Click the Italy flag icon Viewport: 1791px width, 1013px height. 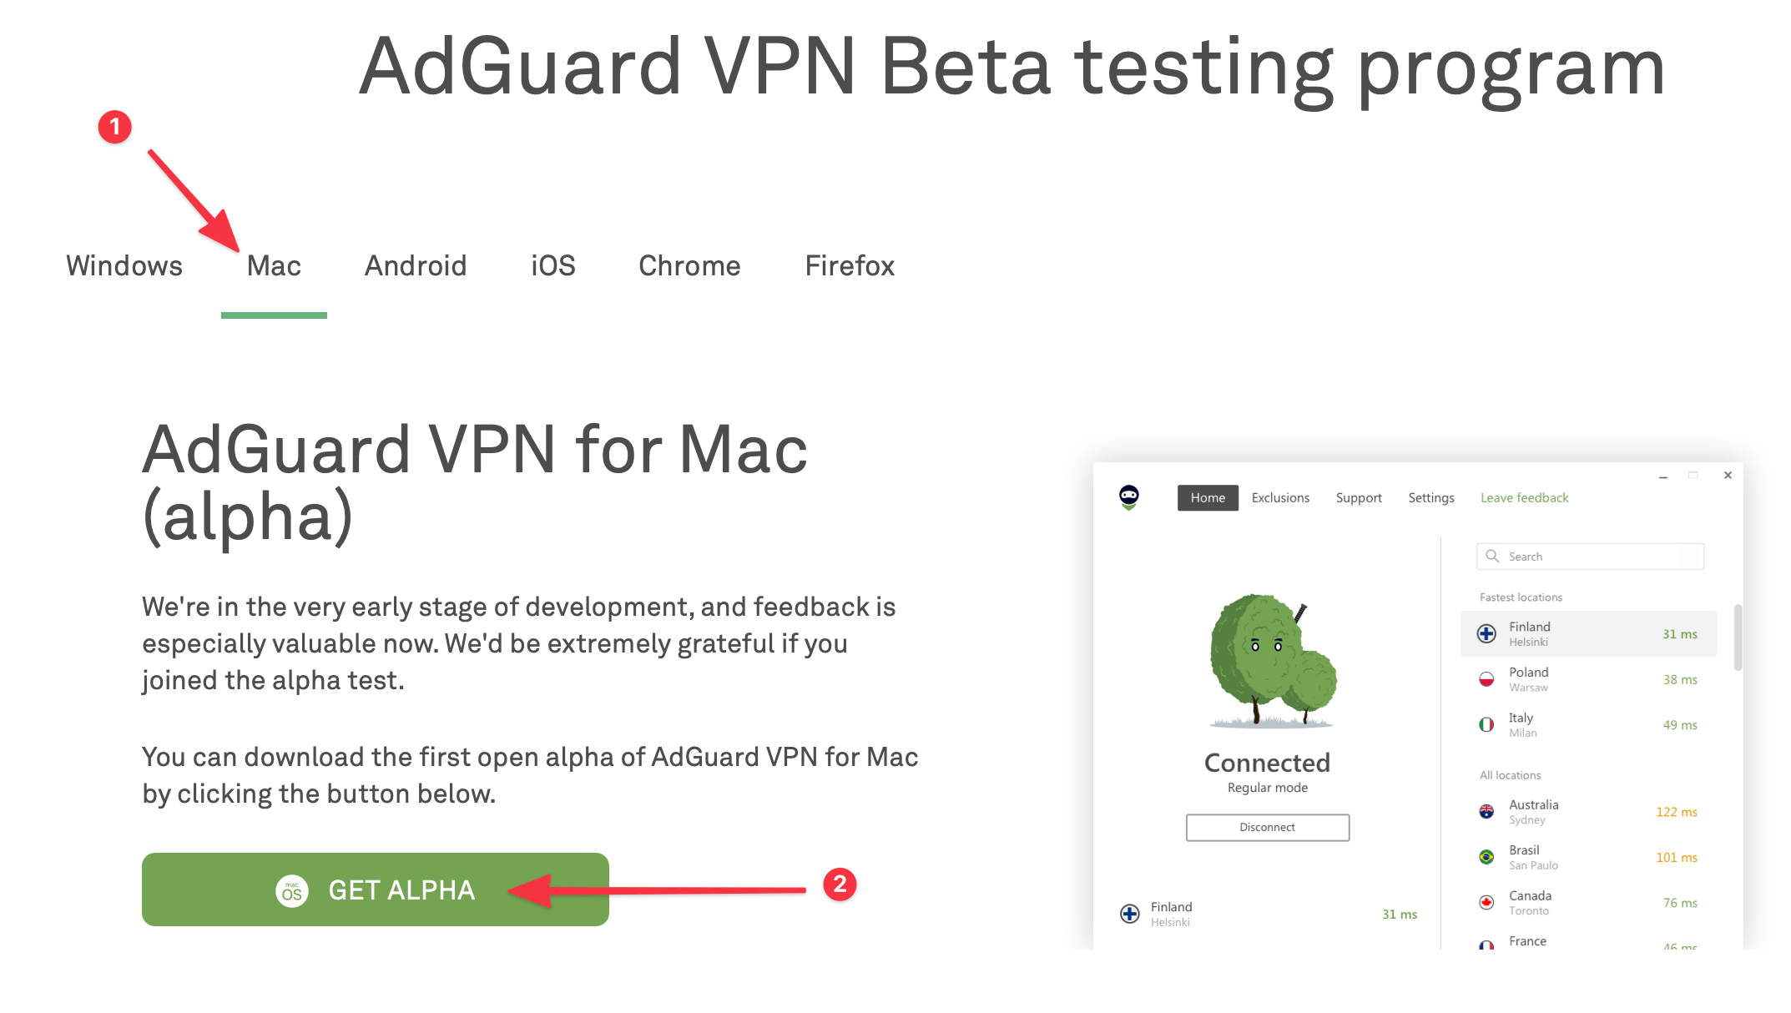1486,724
